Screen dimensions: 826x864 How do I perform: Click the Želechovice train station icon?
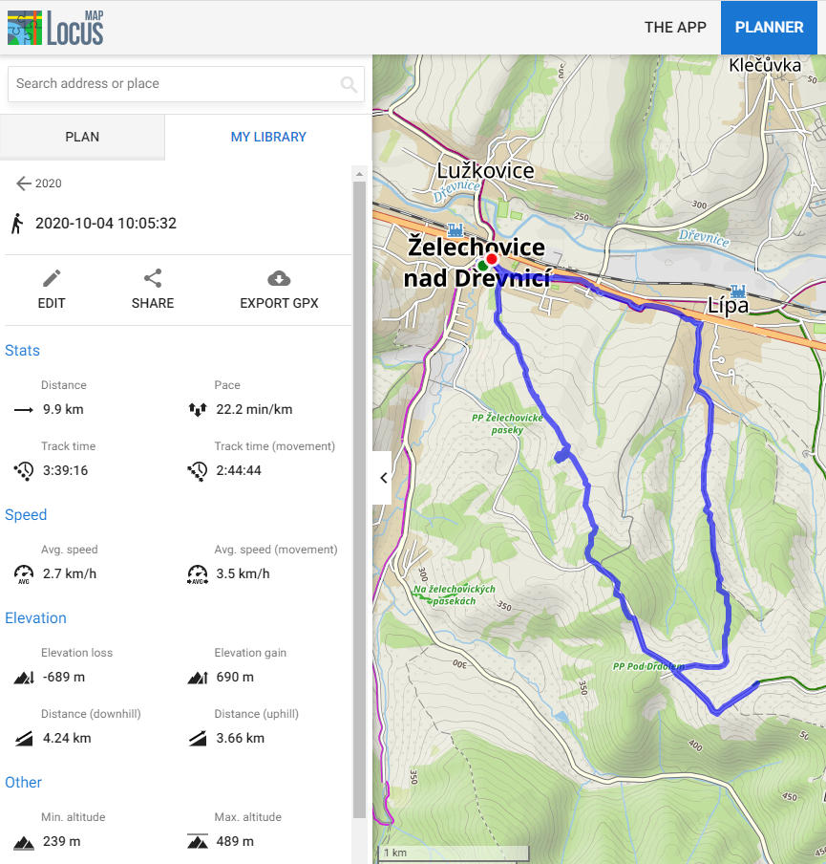(x=455, y=229)
